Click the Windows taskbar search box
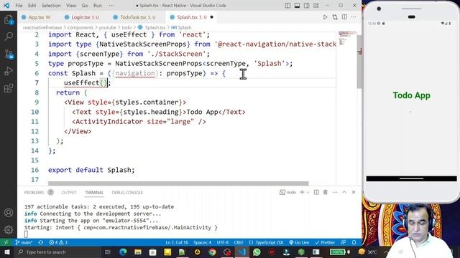 click(57, 252)
